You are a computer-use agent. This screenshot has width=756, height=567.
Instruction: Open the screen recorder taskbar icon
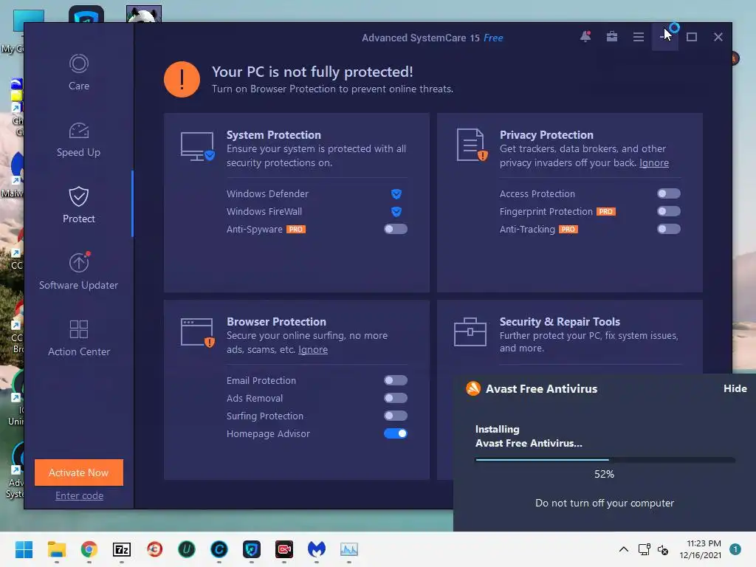click(284, 549)
